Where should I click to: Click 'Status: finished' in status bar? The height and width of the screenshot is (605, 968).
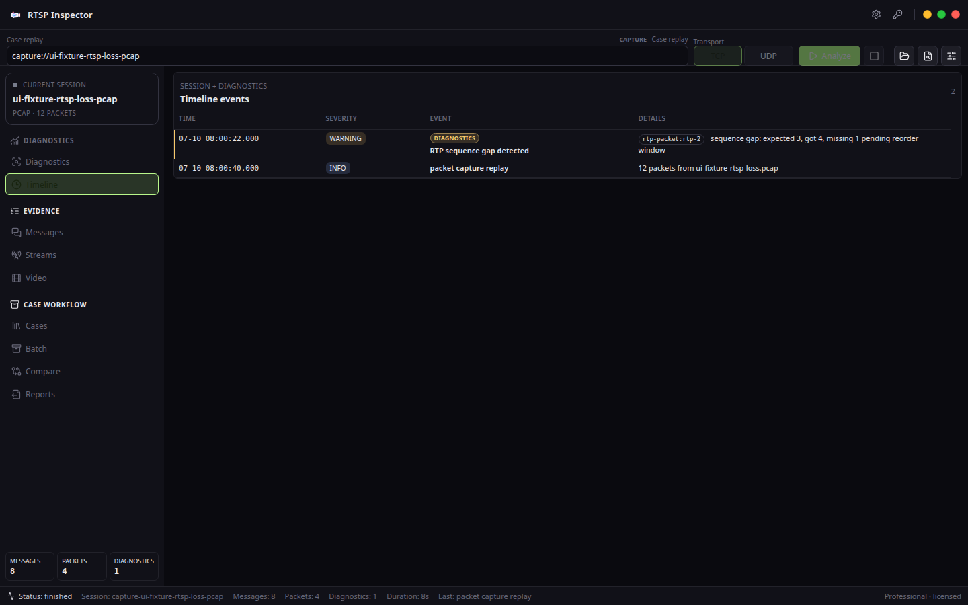(x=45, y=596)
